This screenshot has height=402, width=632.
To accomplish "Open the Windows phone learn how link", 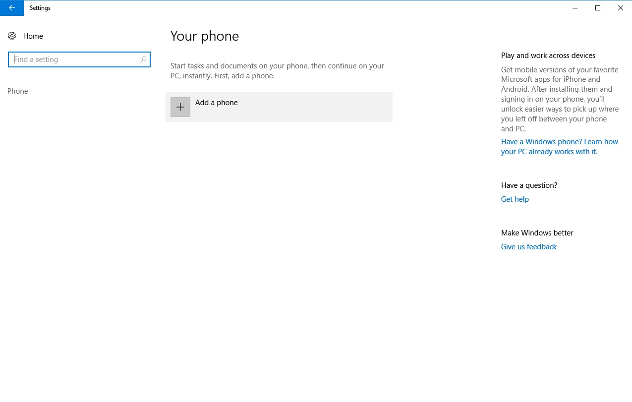I will [x=560, y=147].
